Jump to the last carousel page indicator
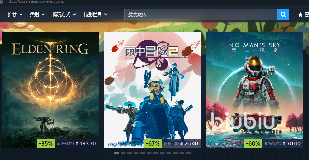 (188, 153)
